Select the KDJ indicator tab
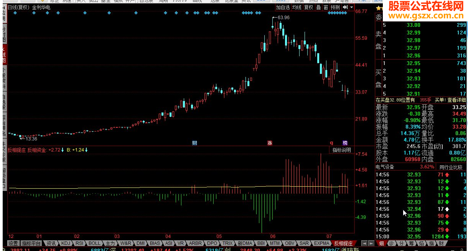Image resolution: width=468 pixels, height=251 pixels. tap(66, 243)
